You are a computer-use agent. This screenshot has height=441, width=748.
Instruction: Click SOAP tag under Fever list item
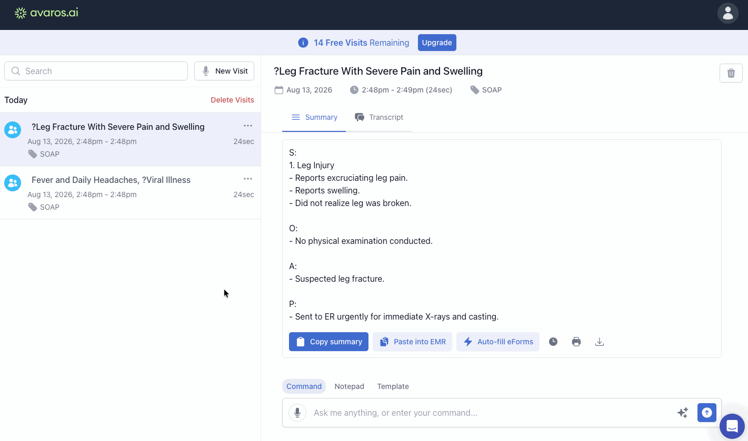(44, 207)
